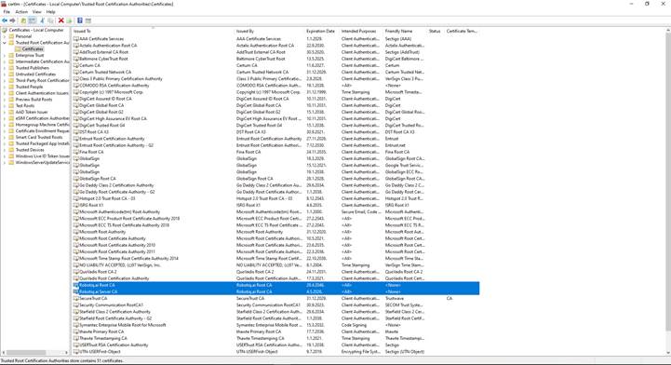Viewport: 671px width, 365px height.
Task: Click the folder icon beside Trusted Publishers
Action: pyautogui.click(x=11, y=68)
